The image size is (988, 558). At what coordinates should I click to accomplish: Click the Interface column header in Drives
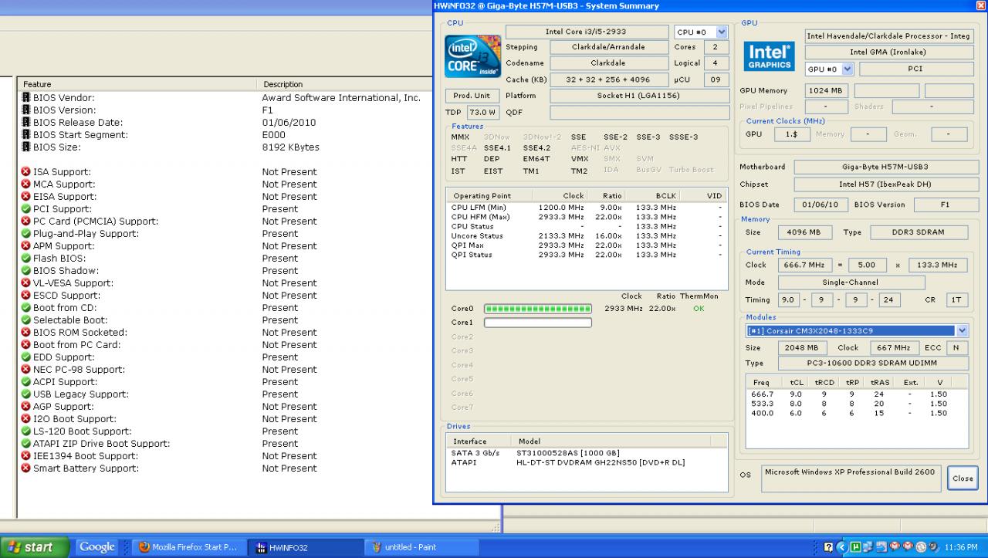point(480,441)
